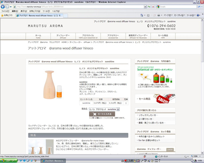
Task: Click the リラックスしたい方 sidebar link
Action: click(148, 115)
